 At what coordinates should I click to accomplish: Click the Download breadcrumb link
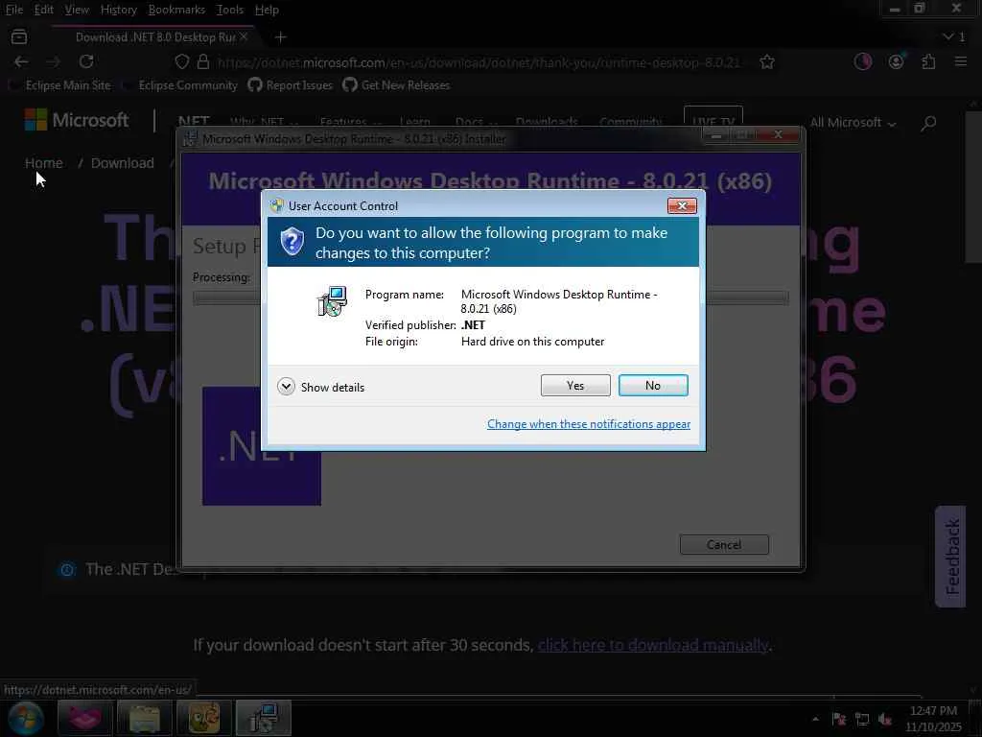pyautogui.click(x=122, y=163)
